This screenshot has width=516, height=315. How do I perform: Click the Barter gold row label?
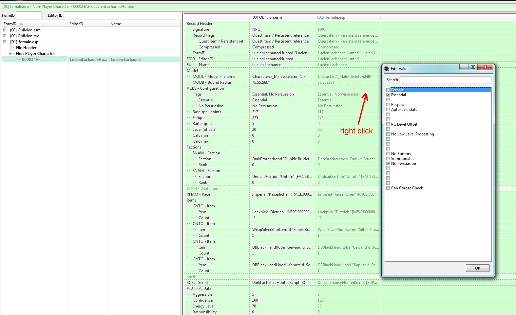[202, 124]
